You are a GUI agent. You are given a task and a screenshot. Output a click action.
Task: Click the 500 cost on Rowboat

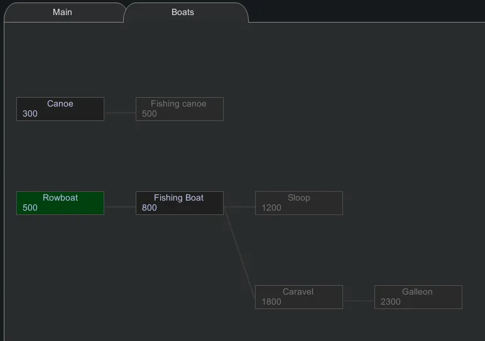click(30, 208)
